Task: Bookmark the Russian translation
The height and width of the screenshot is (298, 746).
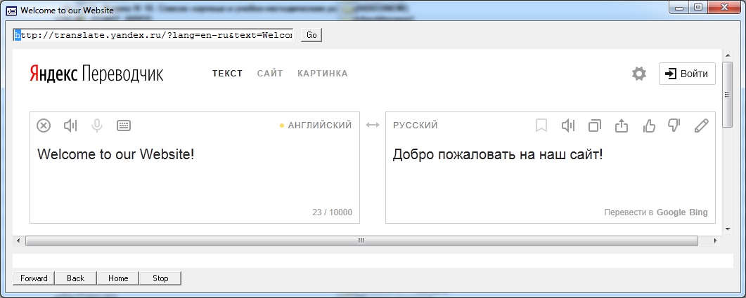Action: [x=541, y=126]
